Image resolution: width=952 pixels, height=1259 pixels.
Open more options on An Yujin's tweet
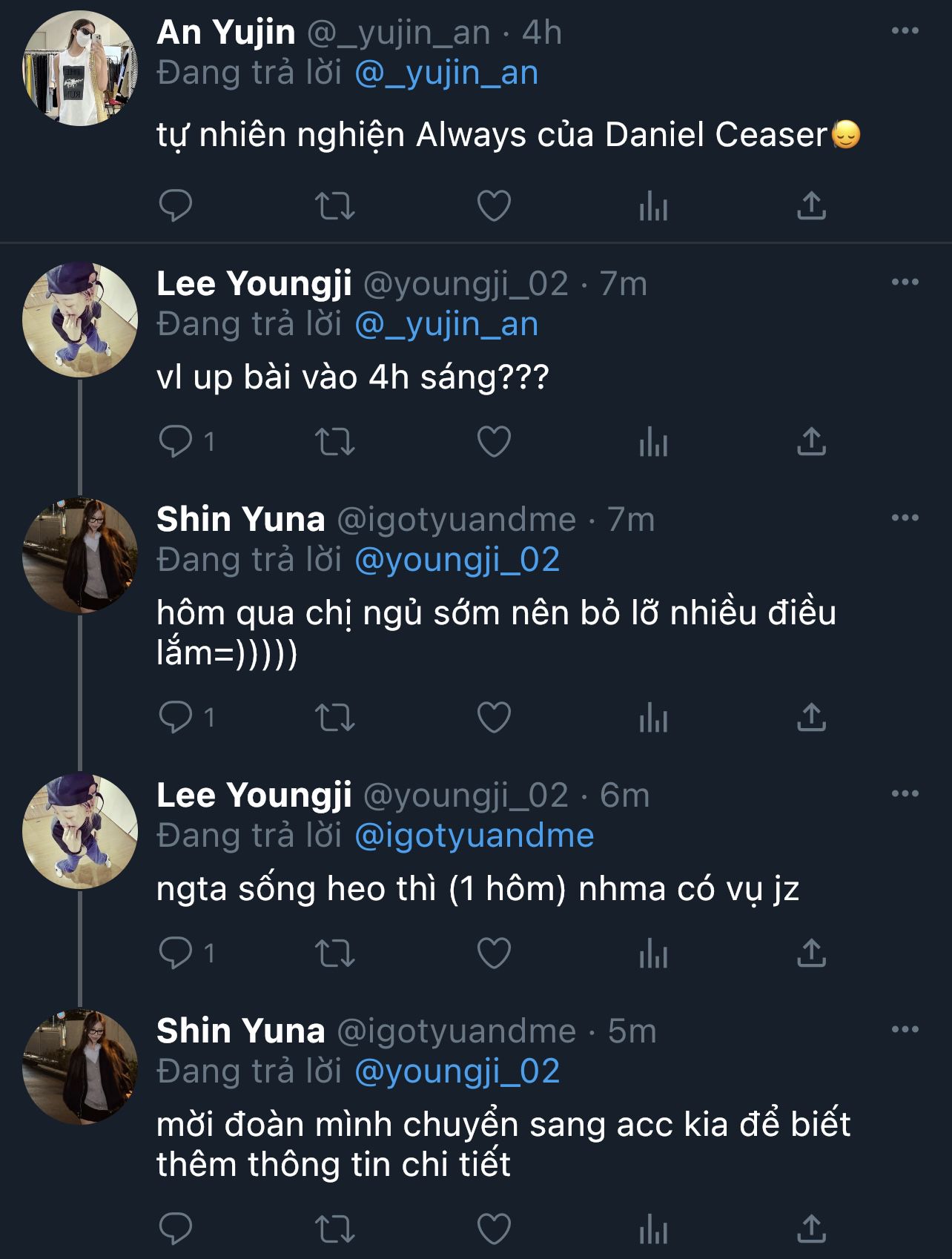point(905,31)
